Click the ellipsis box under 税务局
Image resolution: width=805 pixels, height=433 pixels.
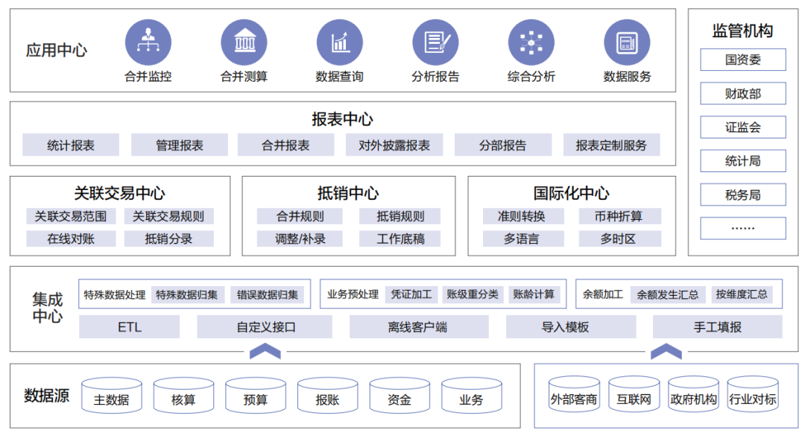point(742,228)
